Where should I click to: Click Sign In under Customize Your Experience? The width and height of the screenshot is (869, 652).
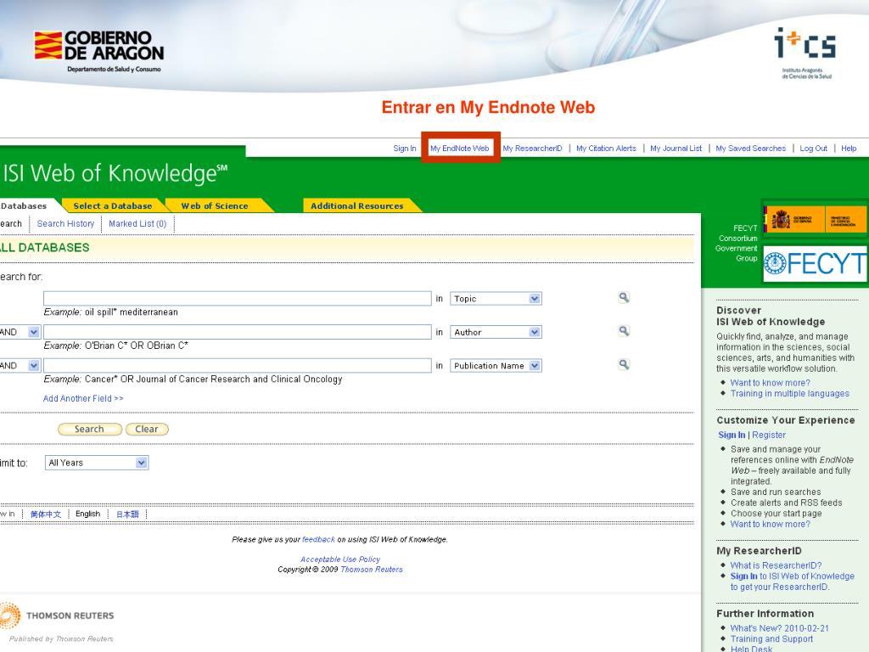pos(732,435)
